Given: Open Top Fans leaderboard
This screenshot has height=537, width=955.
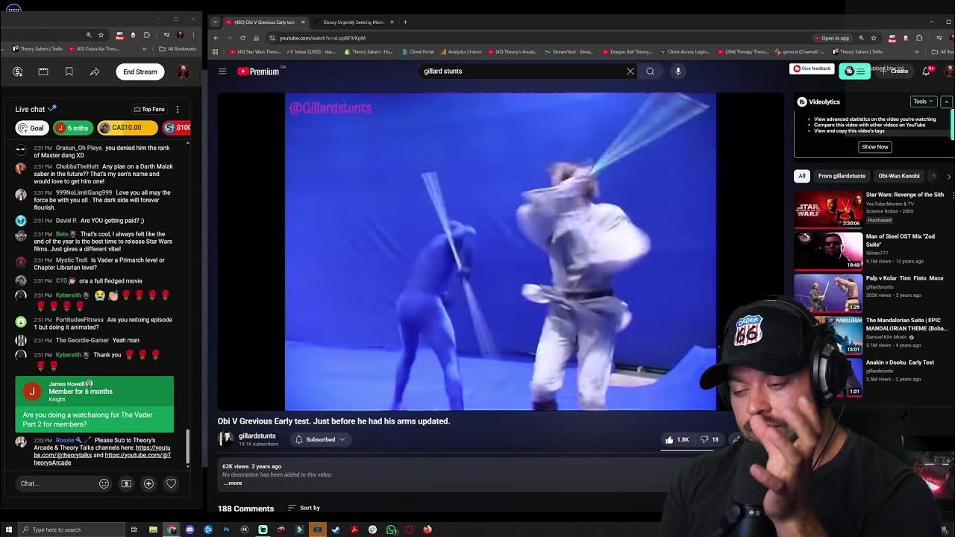Looking at the screenshot, I should [x=149, y=109].
